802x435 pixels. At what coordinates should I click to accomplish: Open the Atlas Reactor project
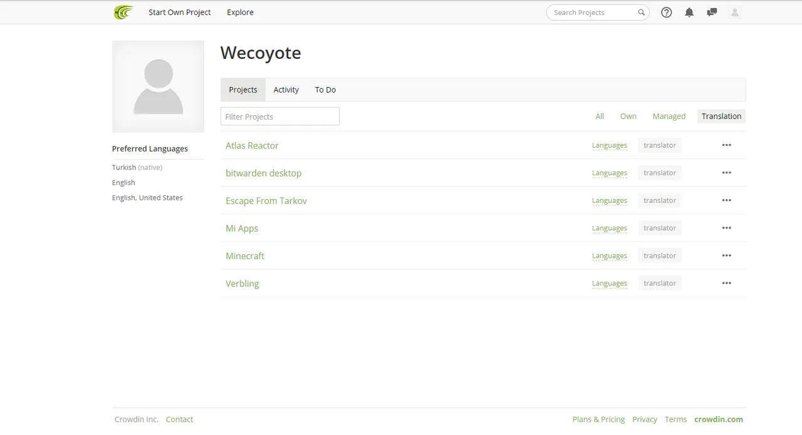(252, 145)
